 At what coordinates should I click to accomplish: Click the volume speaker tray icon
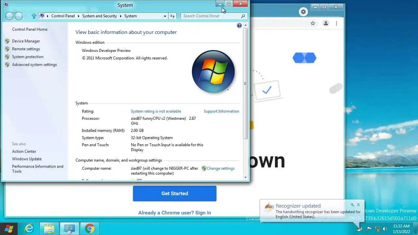pyautogui.click(x=385, y=229)
